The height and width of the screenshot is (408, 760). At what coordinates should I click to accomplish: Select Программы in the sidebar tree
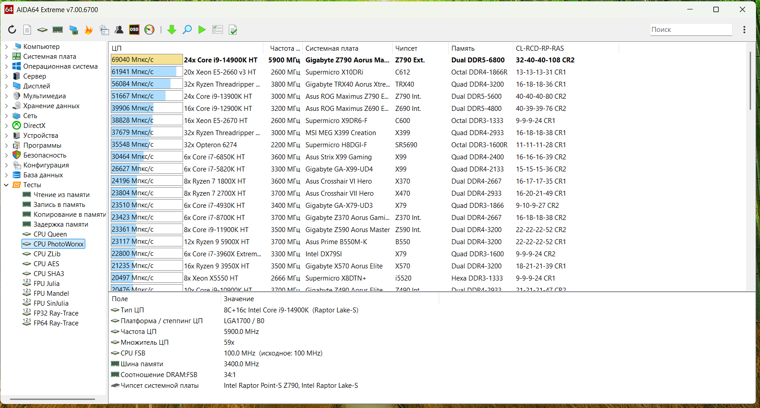[42, 145]
